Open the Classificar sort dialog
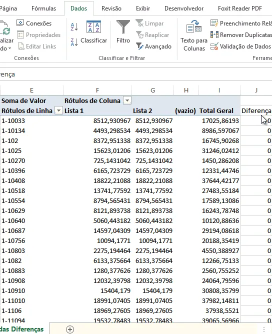The height and width of the screenshot is (334, 272). pos(93,32)
